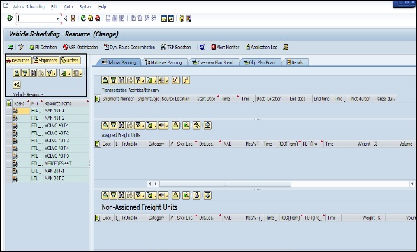Open the Application Log

click(261, 47)
